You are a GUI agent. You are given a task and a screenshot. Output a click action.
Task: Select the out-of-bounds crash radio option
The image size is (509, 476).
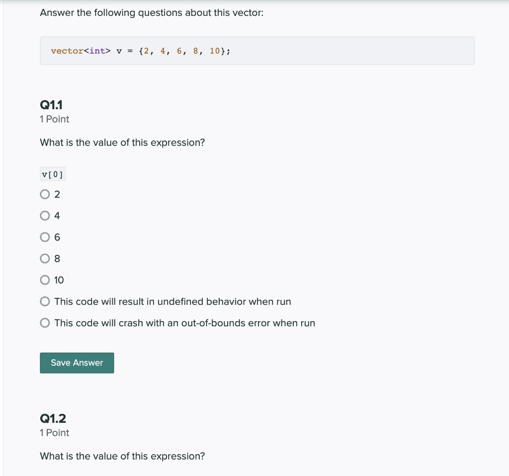pyautogui.click(x=45, y=323)
